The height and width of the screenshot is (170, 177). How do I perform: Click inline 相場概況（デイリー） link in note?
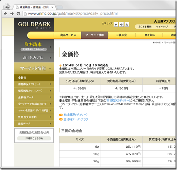118,101
